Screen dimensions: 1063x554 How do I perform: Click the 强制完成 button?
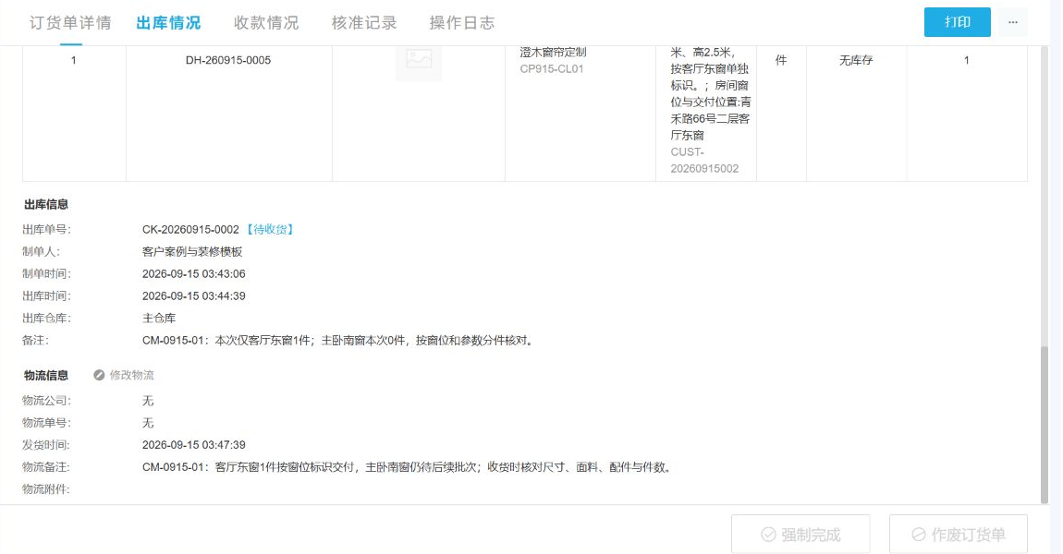tap(800, 535)
